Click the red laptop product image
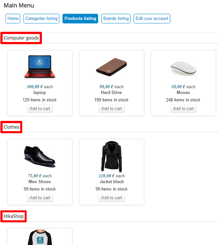Screen dimensions: 219x245 [40, 66]
